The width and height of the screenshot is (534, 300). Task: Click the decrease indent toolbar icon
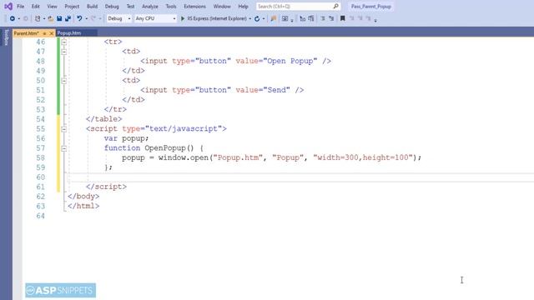point(302,18)
